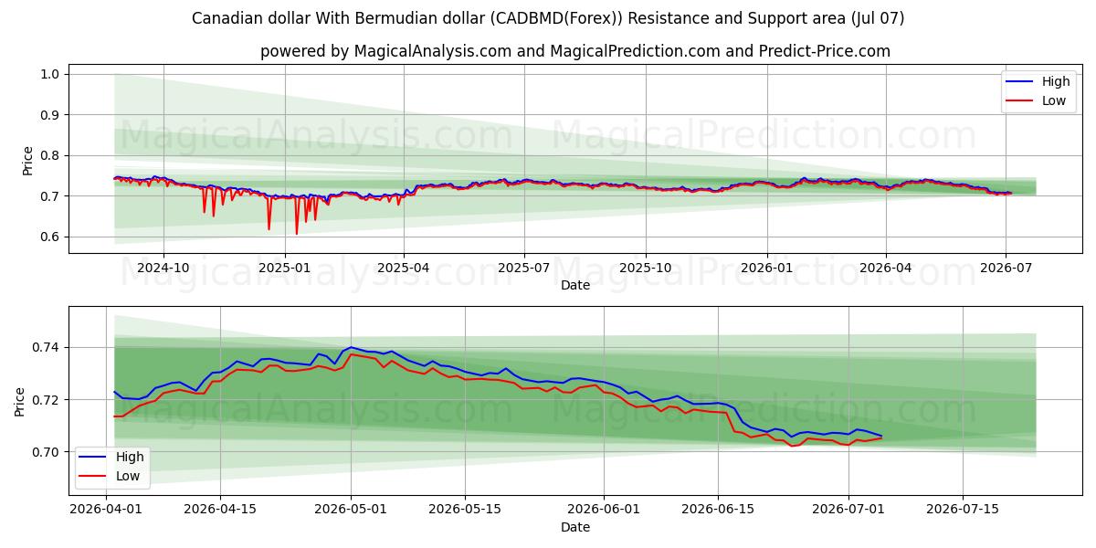The height and width of the screenshot is (548, 1096).
Task: Click the 'Date' x-axis label under top chart
Action: [575, 285]
